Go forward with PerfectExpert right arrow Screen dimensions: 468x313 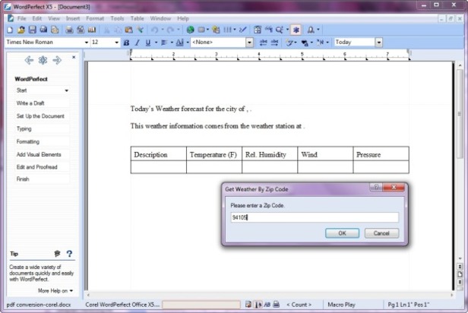click(x=57, y=60)
